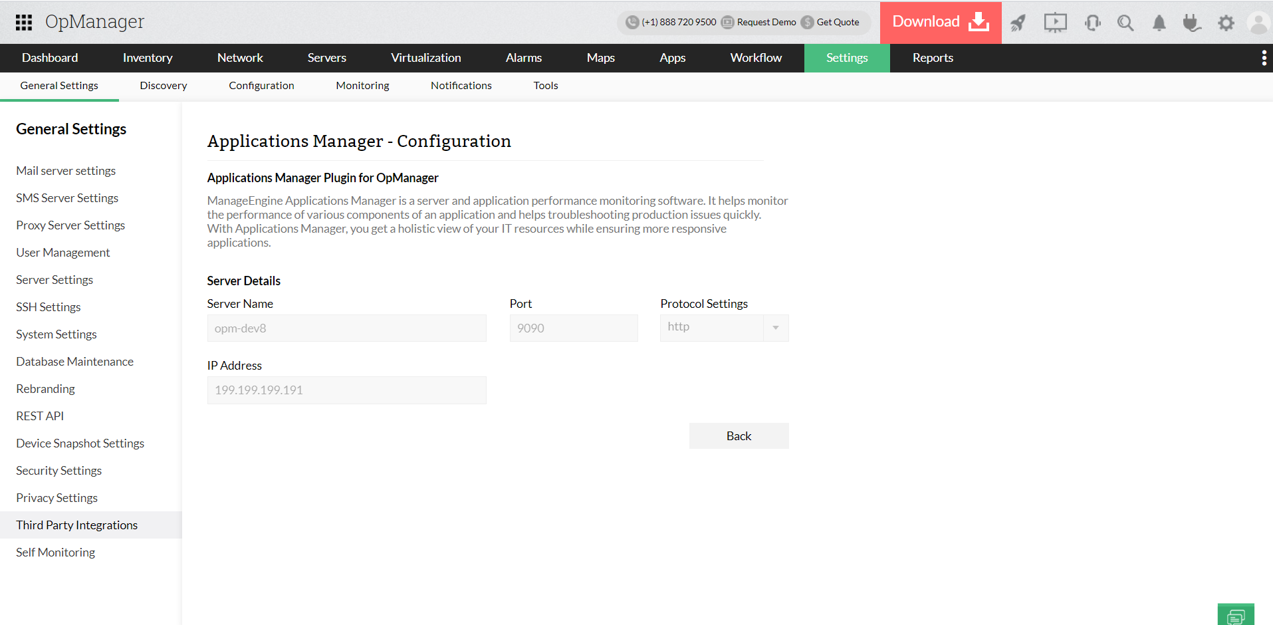Select the Settings menu tab
Viewport: 1273px width, 625px height.
tap(847, 59)
